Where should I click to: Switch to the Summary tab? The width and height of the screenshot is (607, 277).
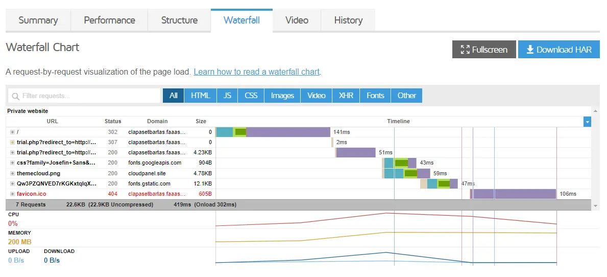[x=38, y=20]
